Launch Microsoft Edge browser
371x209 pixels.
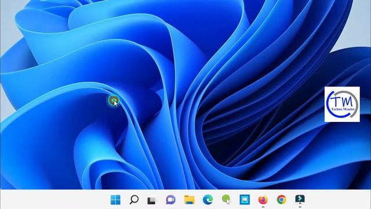click(x=208, y=200)
